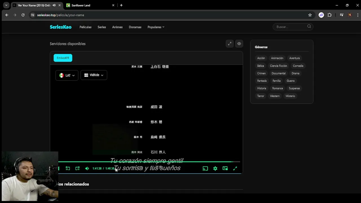The width and height of the screenshot is (361, 203).
Task: Skip the video forward 10 seconds
Action: [x=78, y=168]
